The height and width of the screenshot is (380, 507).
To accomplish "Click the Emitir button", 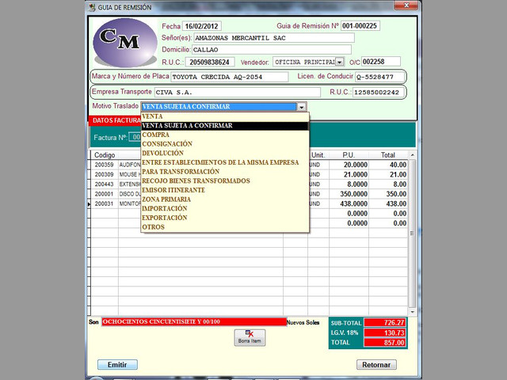I will 117,364.
